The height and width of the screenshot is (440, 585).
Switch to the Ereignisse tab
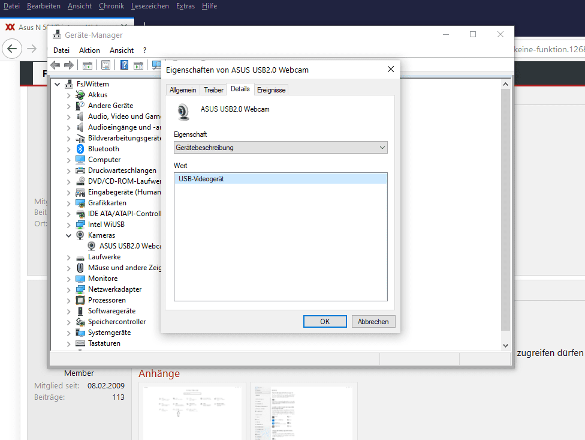pyautogui.click(x=272, y=90)
